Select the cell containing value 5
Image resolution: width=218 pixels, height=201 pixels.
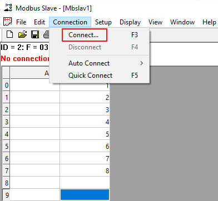tap(85, 134)
